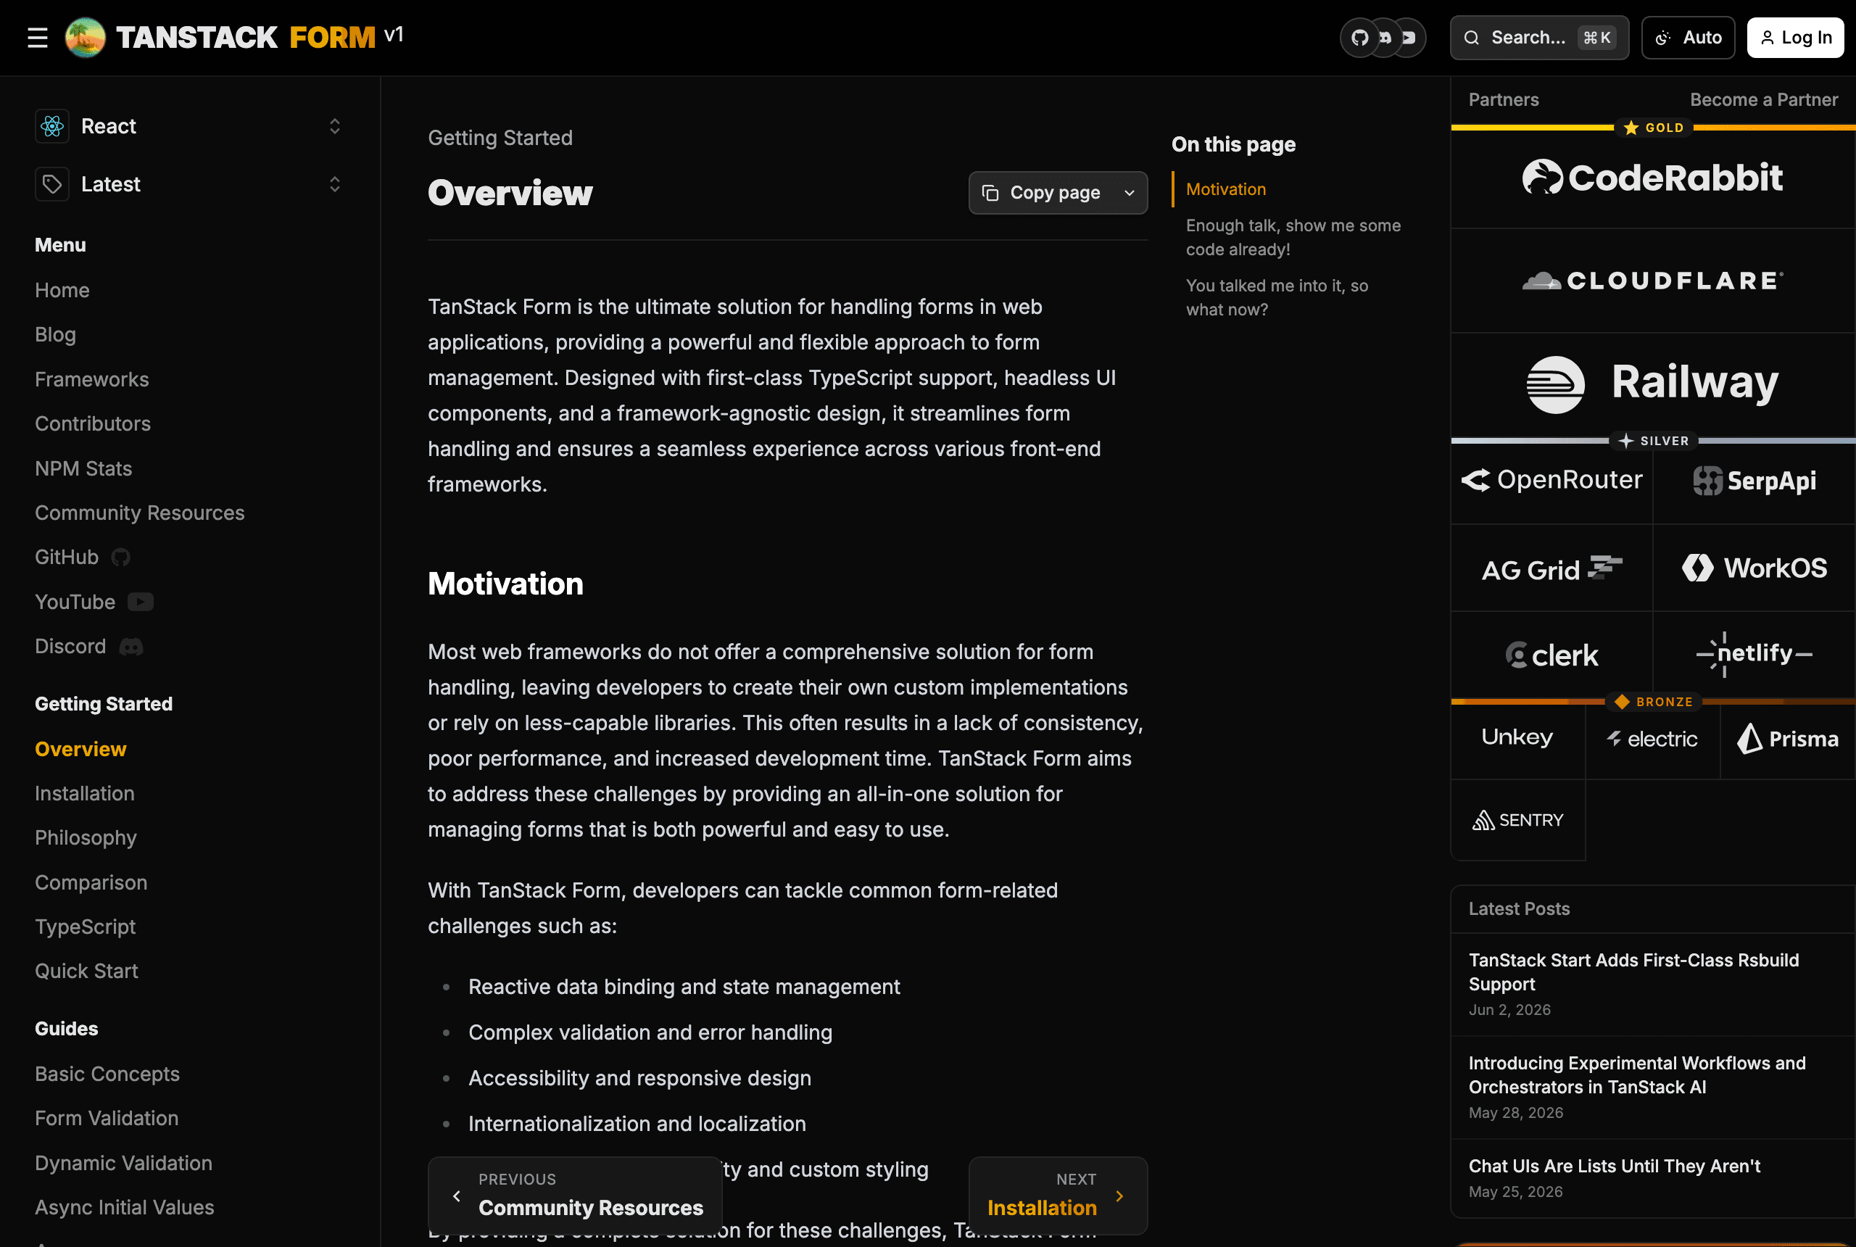
Task: Open the hamburger menu
Action: [38, 38]
